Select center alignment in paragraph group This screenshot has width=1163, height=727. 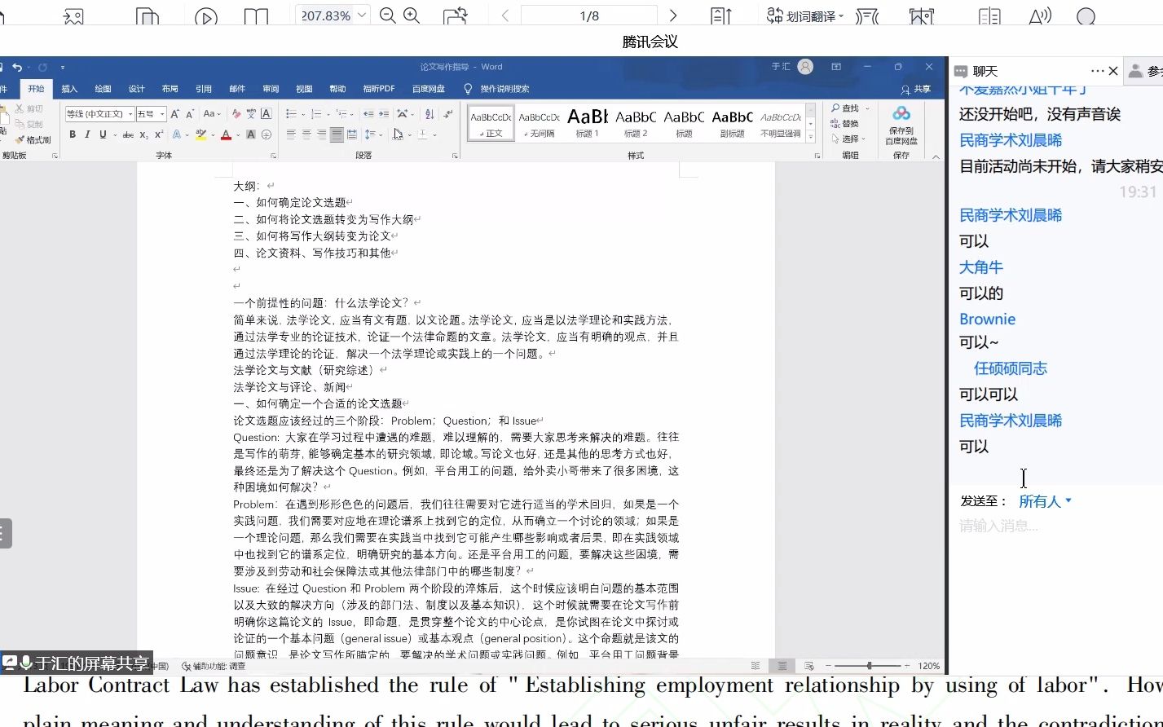pyautogui.click(x=306, y=134)
